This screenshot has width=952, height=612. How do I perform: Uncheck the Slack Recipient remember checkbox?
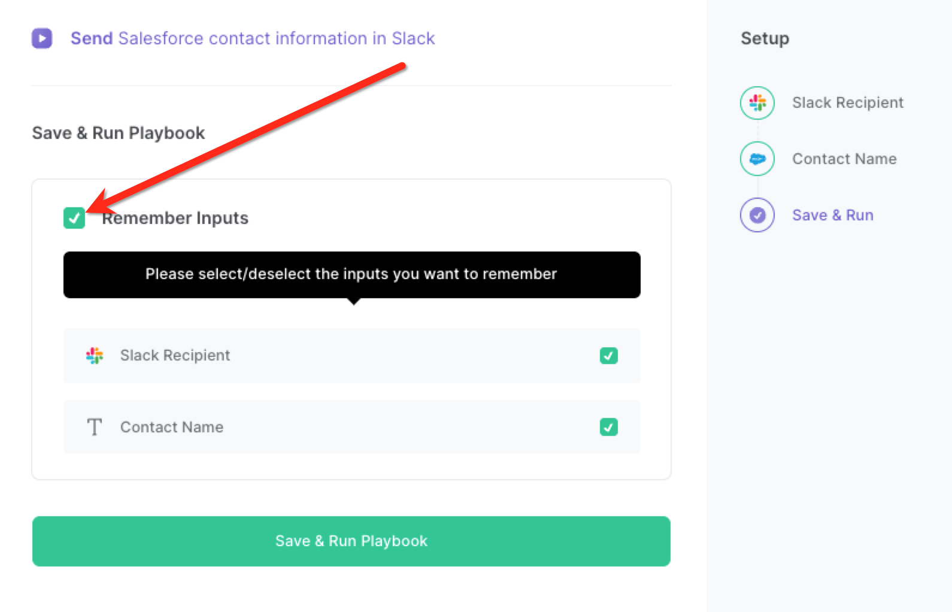point(609,356)
